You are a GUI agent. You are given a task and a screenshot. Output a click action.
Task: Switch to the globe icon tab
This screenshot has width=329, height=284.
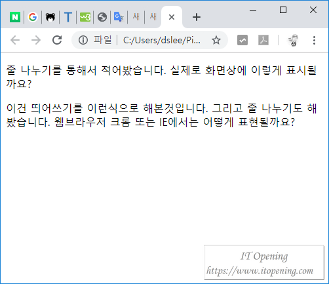tap(102, 17)
